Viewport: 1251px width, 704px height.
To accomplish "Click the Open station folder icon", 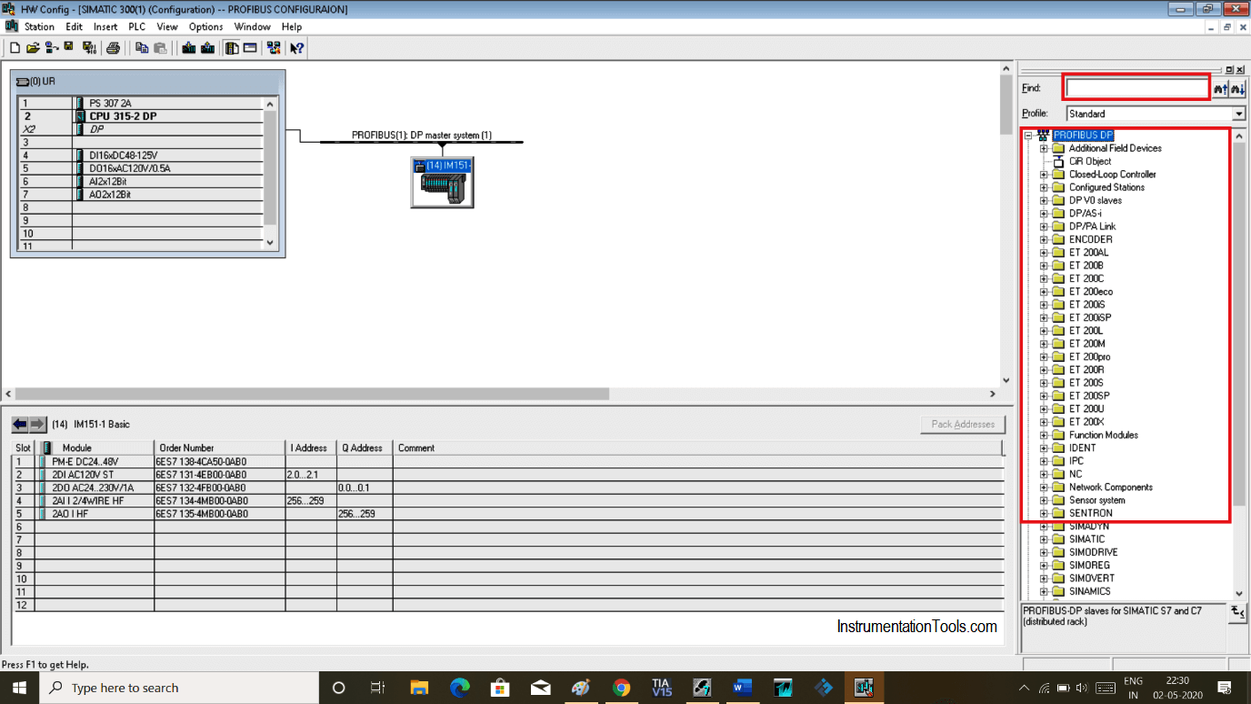I will coord(33,47).
